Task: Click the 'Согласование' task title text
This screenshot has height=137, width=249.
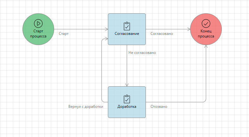Action: click(x=127, y=34)
